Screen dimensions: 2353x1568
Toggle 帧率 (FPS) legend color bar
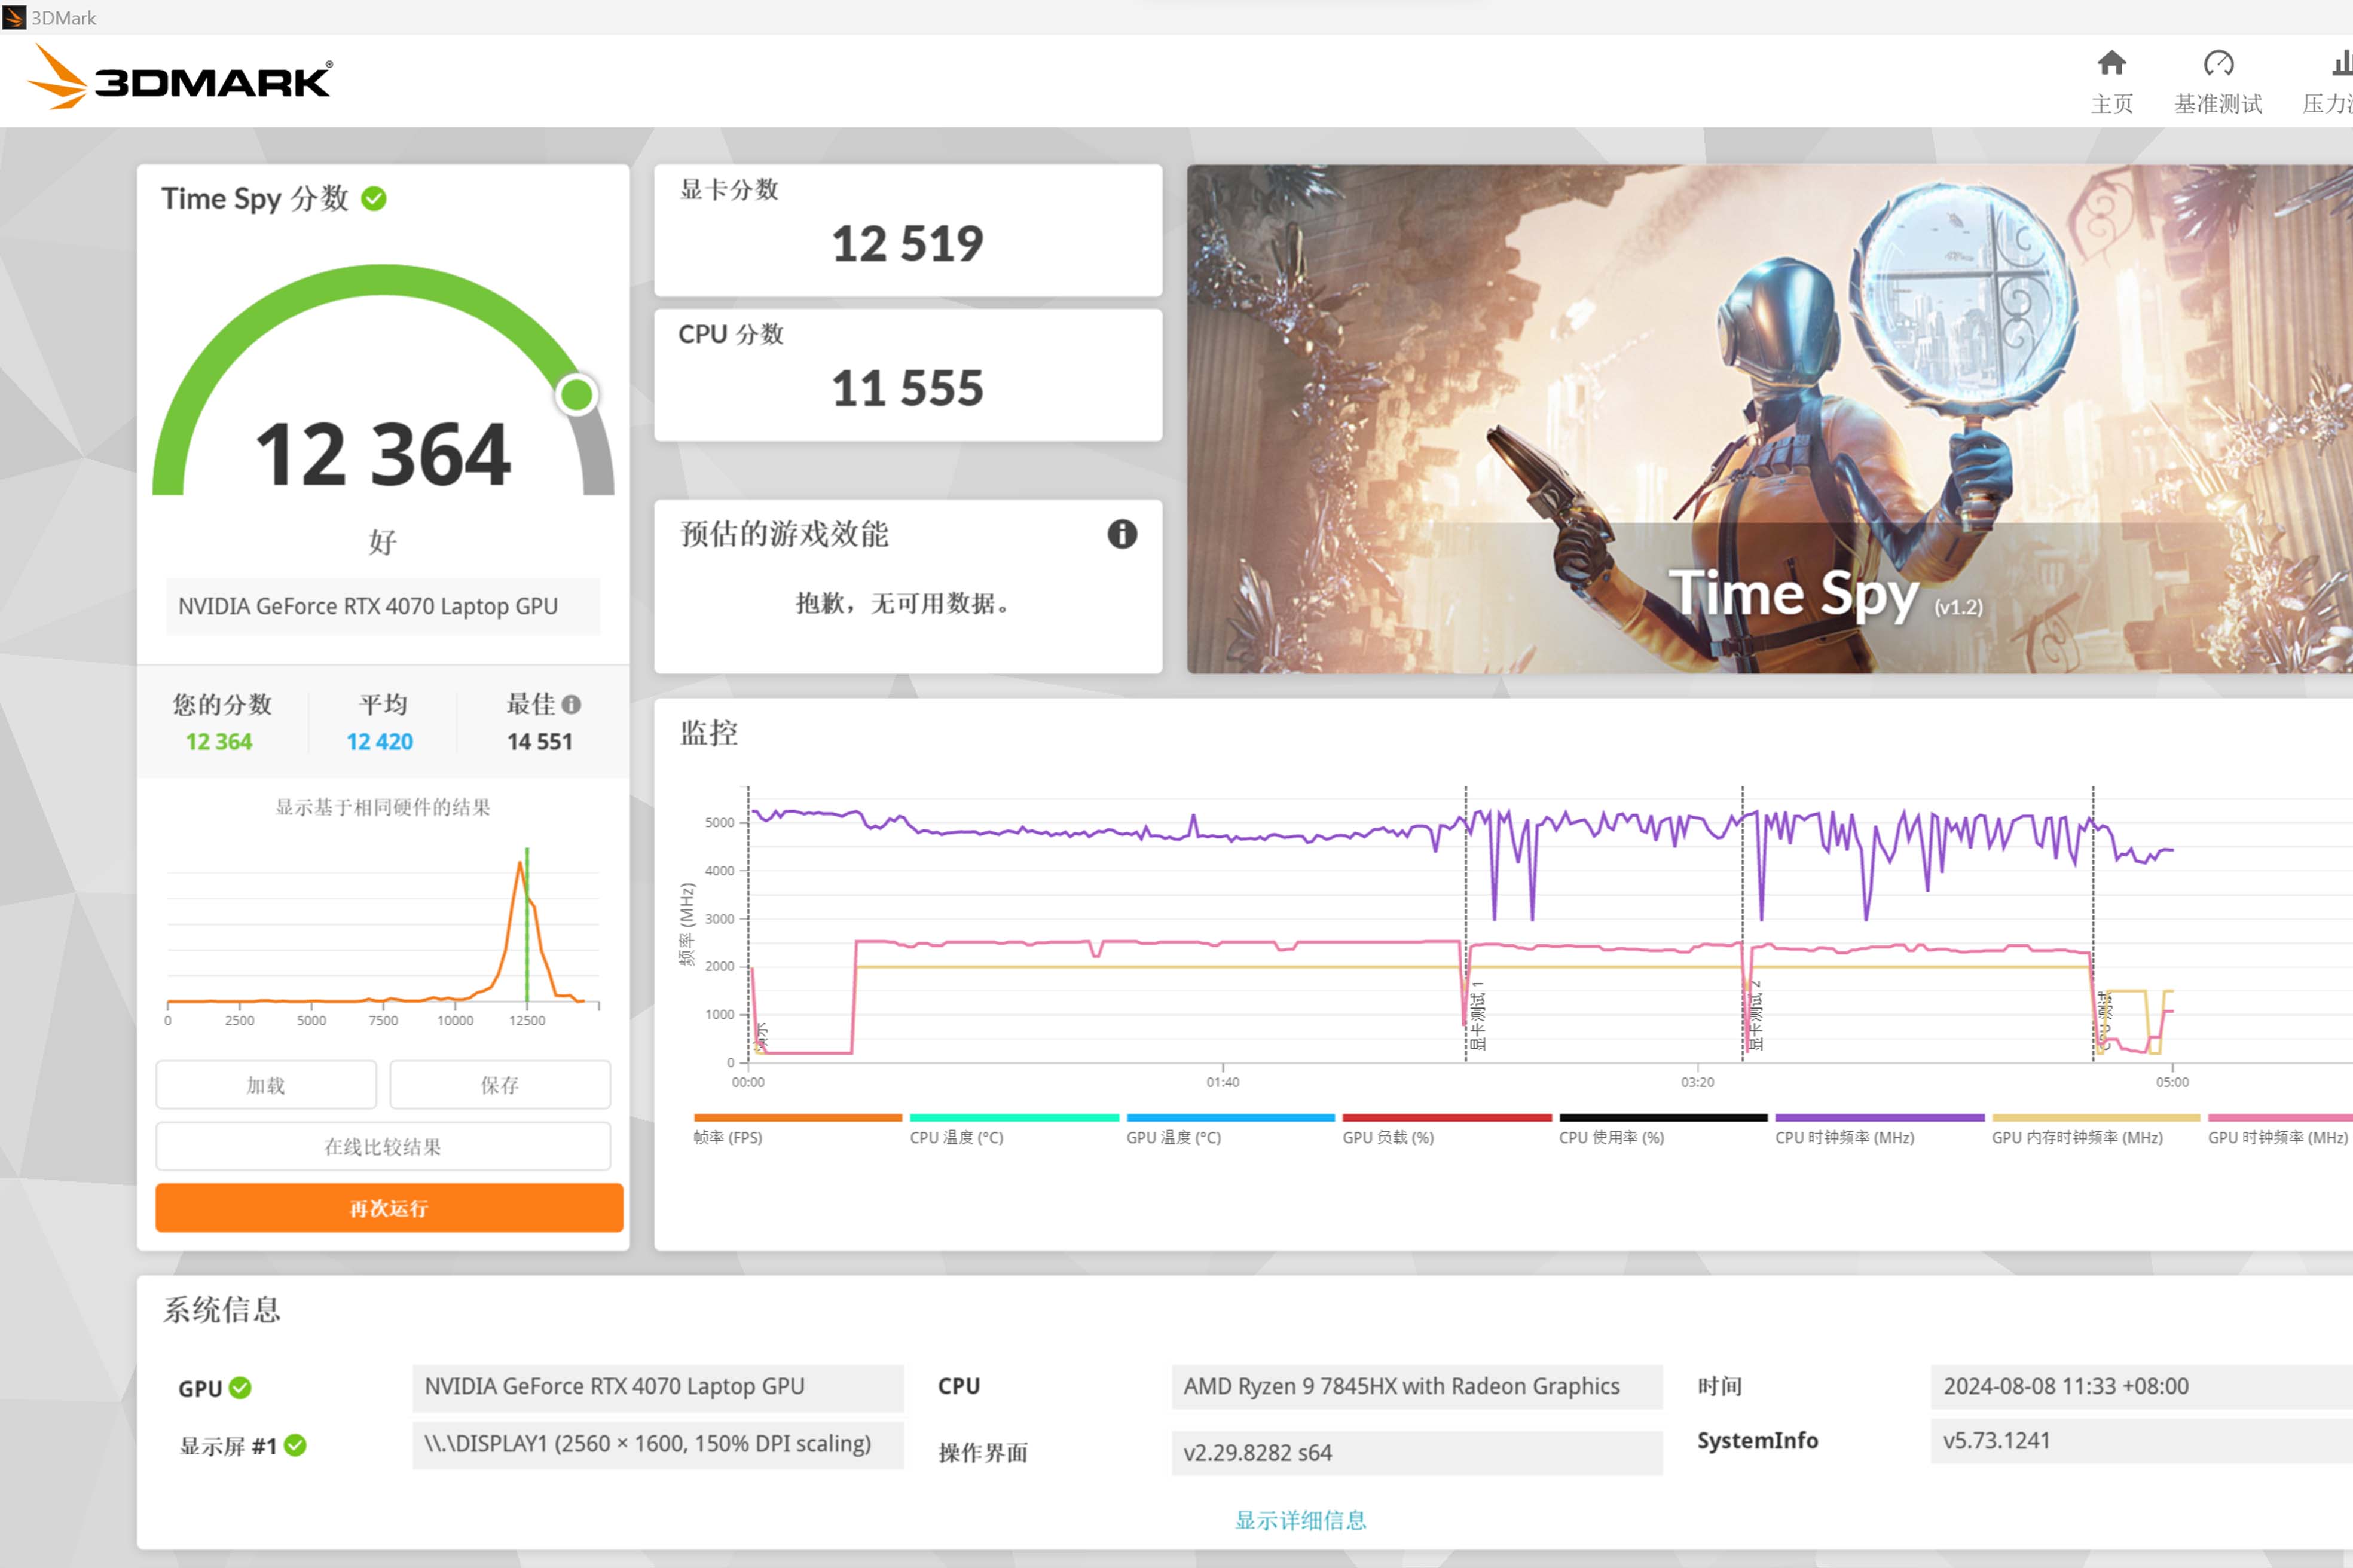[x=797, y=1118]
